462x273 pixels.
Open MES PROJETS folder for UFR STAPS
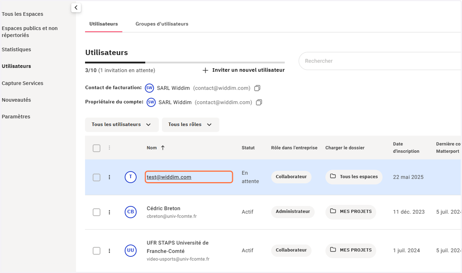tap(351, 250)
